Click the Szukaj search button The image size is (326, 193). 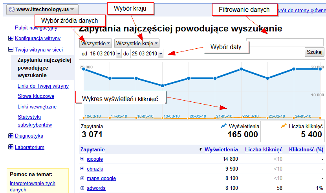(314, 52)
